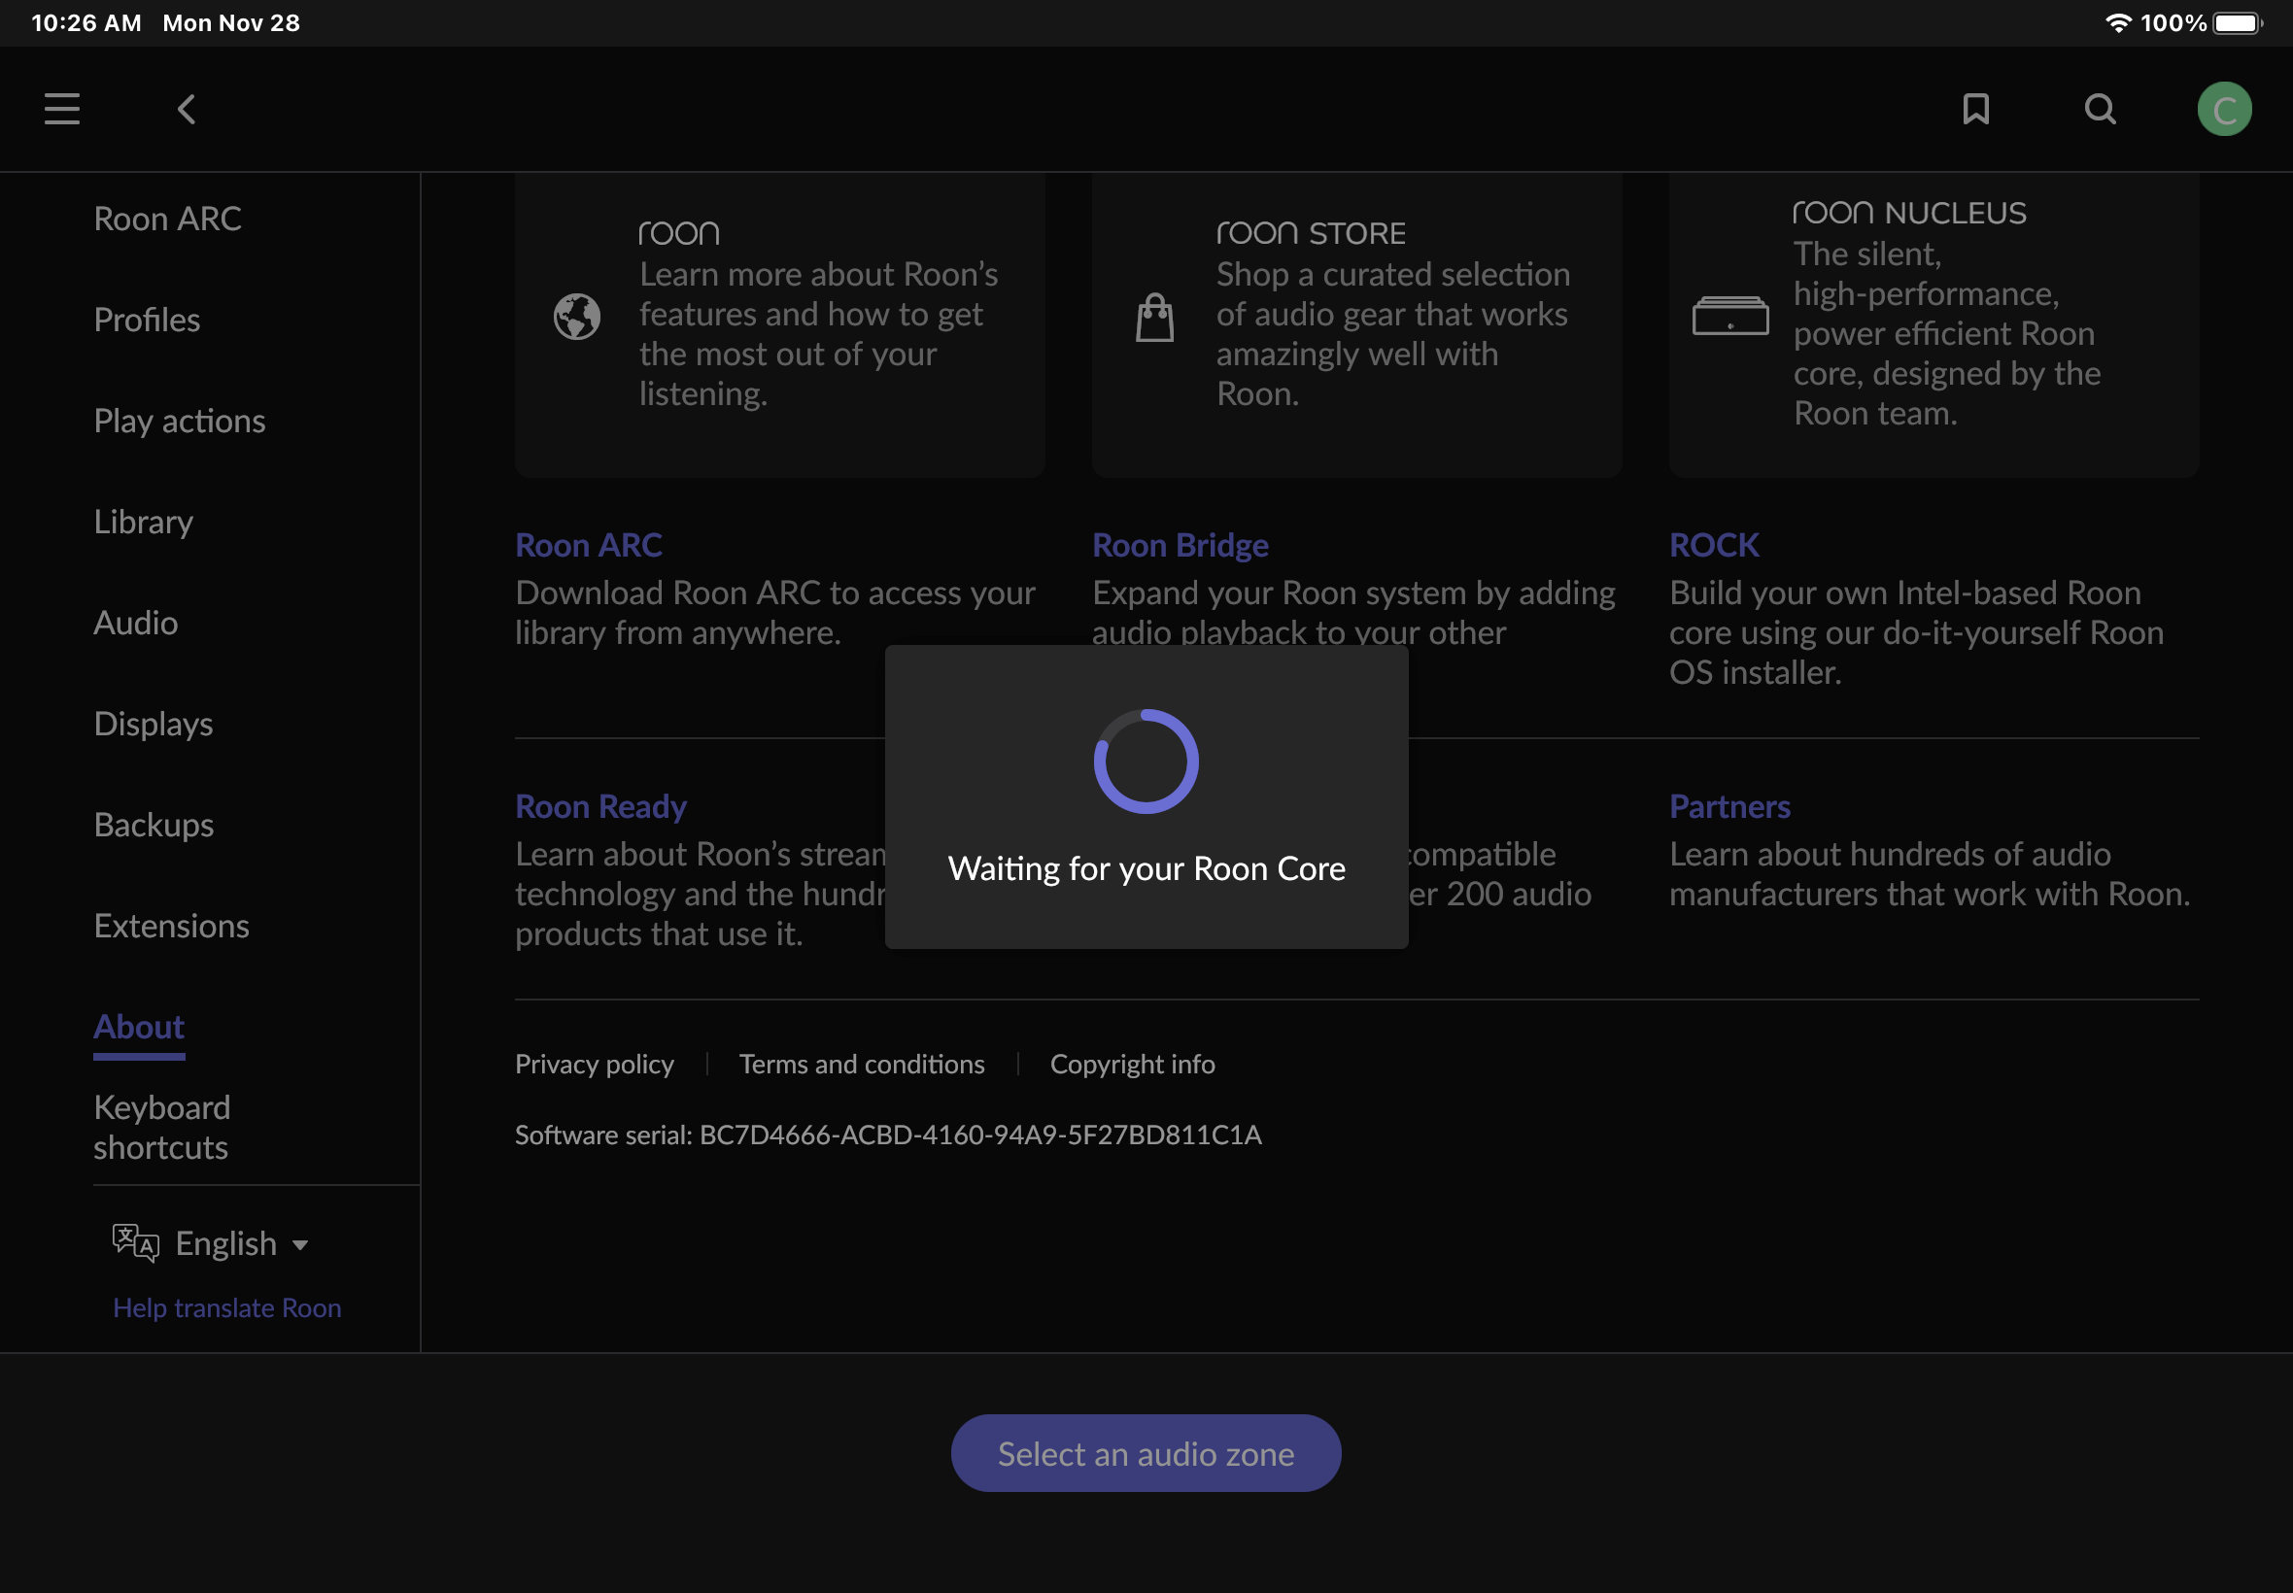This screenshot has height=1593, width=2293.
Task: Open the Roon Store card
Action: coord(1356,324)
